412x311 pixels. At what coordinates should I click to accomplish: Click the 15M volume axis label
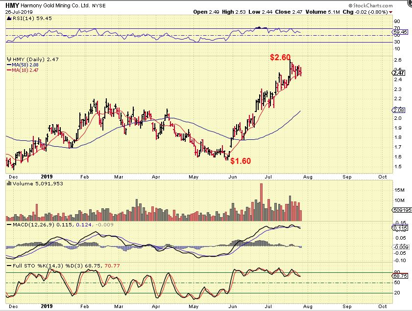pos(399,190)
